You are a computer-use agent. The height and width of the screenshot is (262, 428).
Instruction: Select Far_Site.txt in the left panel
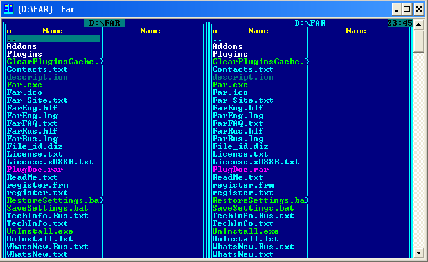point(37,100)
